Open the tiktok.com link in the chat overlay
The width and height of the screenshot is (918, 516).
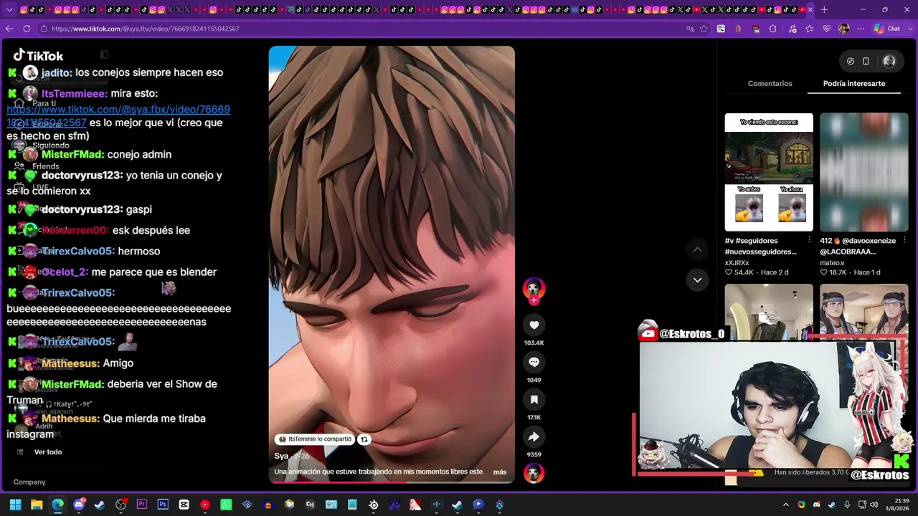pos(118,116)
